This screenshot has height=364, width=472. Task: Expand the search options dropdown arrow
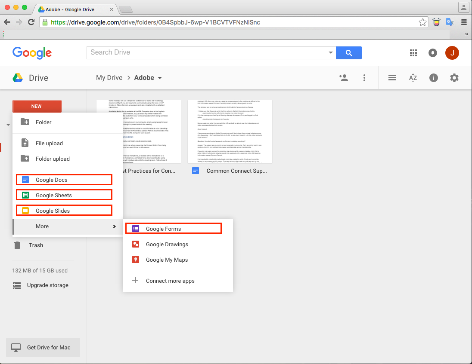coord(330,52)
